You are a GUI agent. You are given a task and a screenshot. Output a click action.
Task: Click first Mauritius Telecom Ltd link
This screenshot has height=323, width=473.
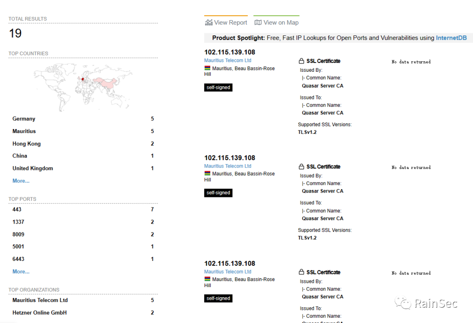[228, 60]
